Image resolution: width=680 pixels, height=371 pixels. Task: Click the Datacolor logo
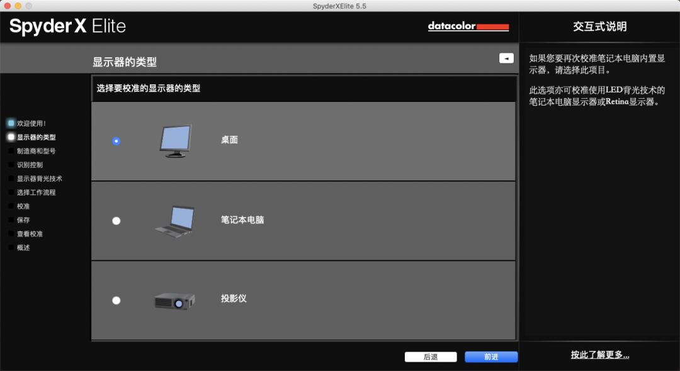click(x=468, y=26)
